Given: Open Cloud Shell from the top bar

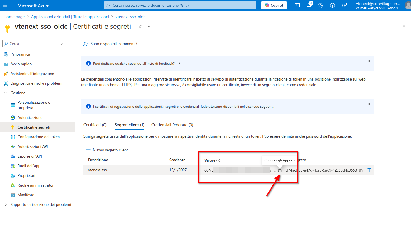Looking at the screenshot, I should tap(297, 5).
